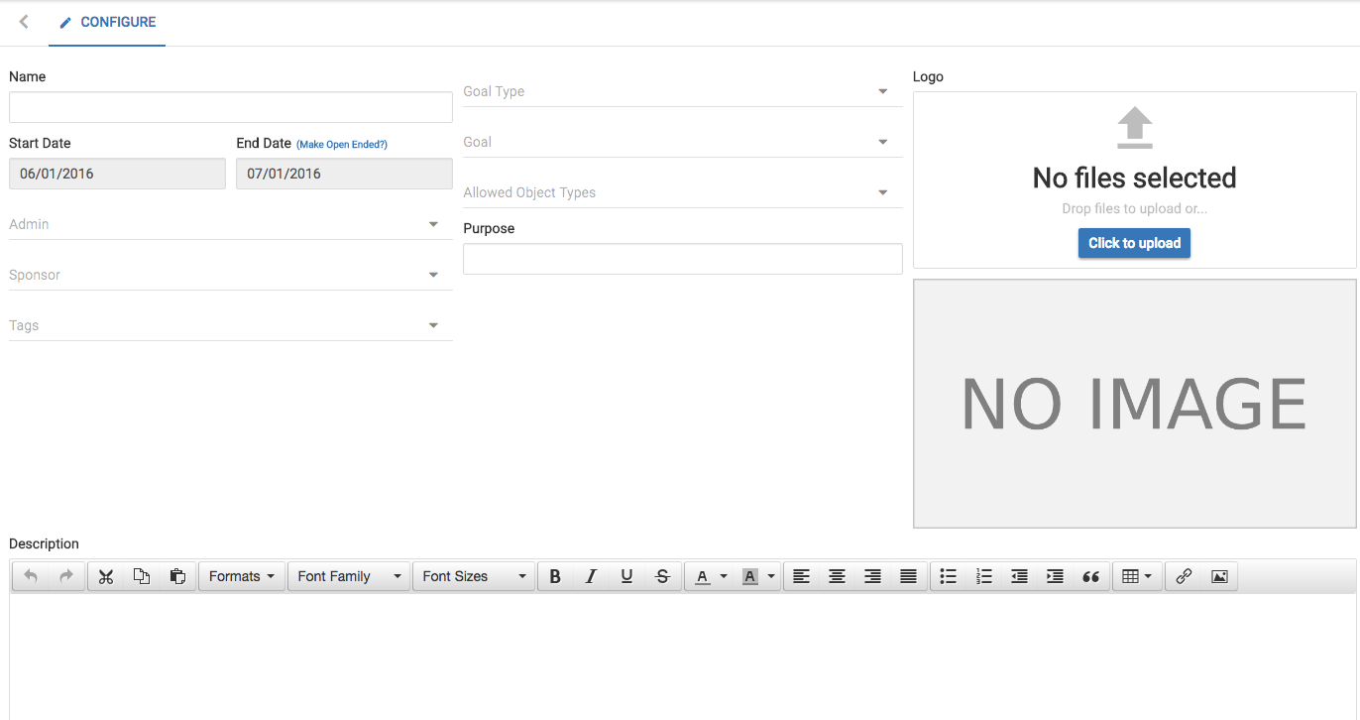Expand the background color picker arrow
This screenshot has height=720, width=1360.
pos(771,576)
